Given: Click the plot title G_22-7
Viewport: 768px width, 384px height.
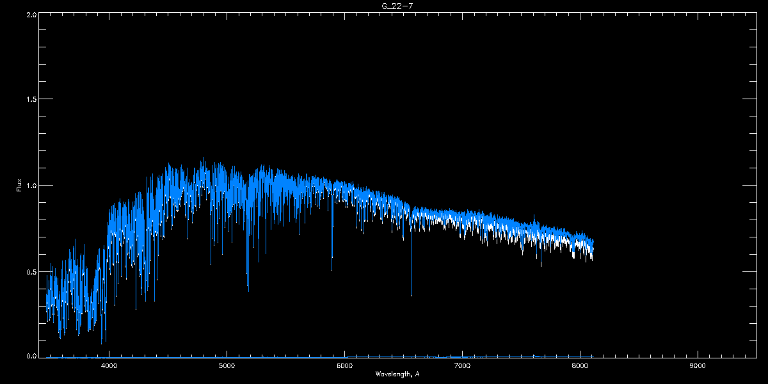Looking at the screenshot, I should [390, 6].
